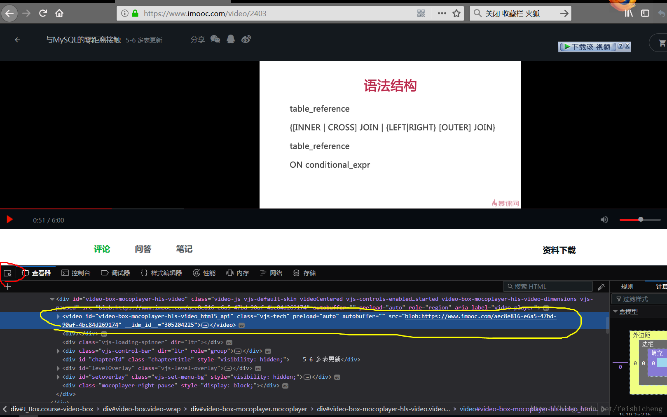Create a new node with the plus icon
Screen dimensions: 667x417
click(x=7, y=286)
